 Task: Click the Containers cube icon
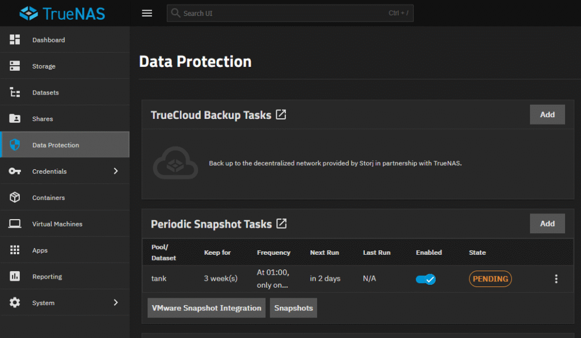(x=15, y=198)
